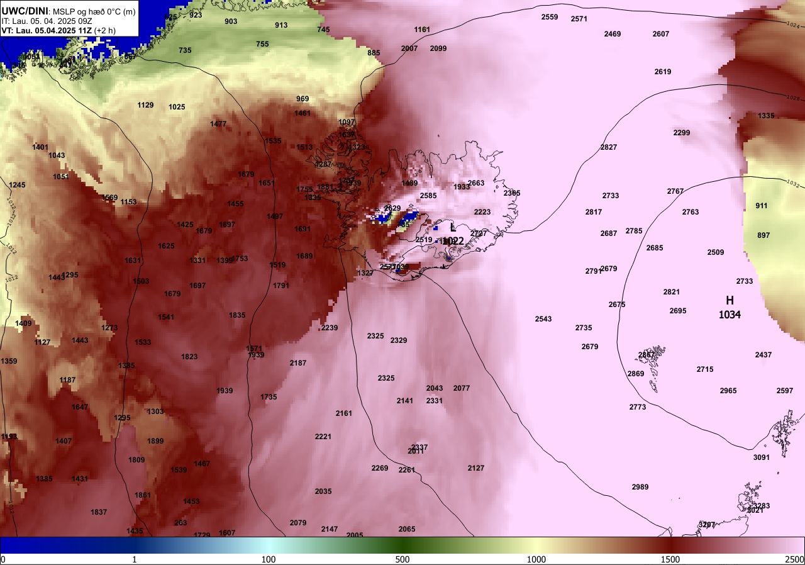Viewport: 805px width, 565px height.
Task: Click the high pressure marker H 1034
Action: (x=730, y=307)
